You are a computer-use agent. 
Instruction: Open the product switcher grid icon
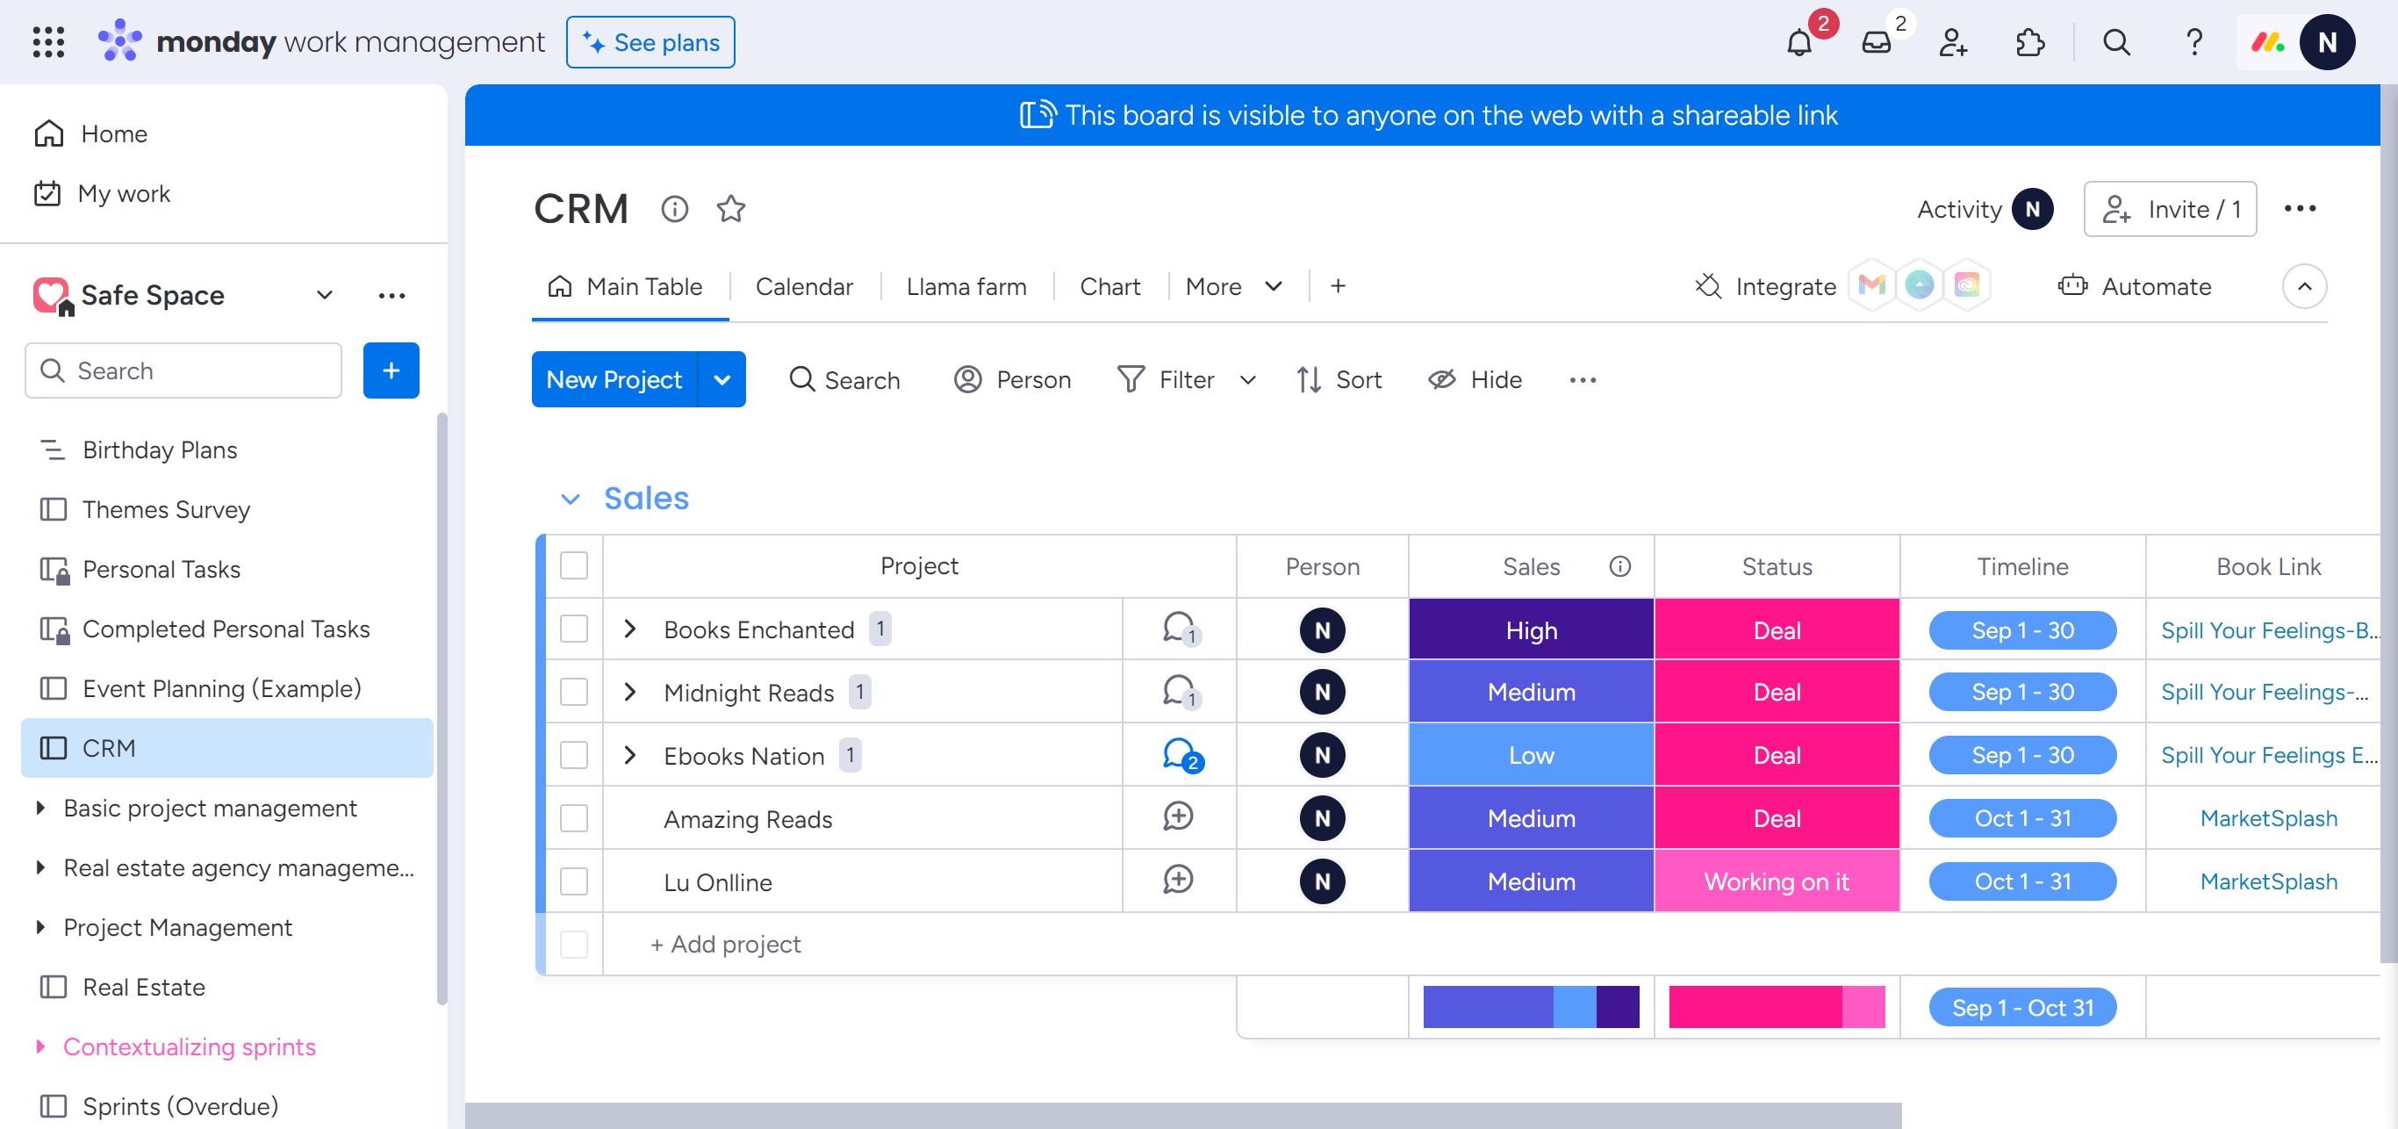coord(48,42)
